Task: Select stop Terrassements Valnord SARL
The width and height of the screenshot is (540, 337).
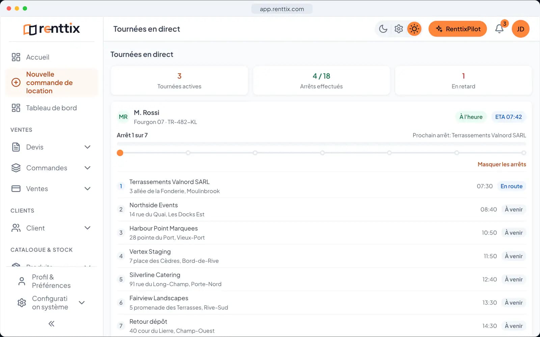Action: (x=321, y=186)
